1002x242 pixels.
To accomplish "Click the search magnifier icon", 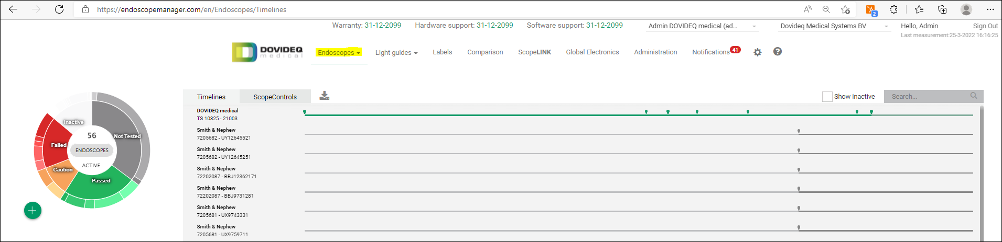I will click(973, 96).
